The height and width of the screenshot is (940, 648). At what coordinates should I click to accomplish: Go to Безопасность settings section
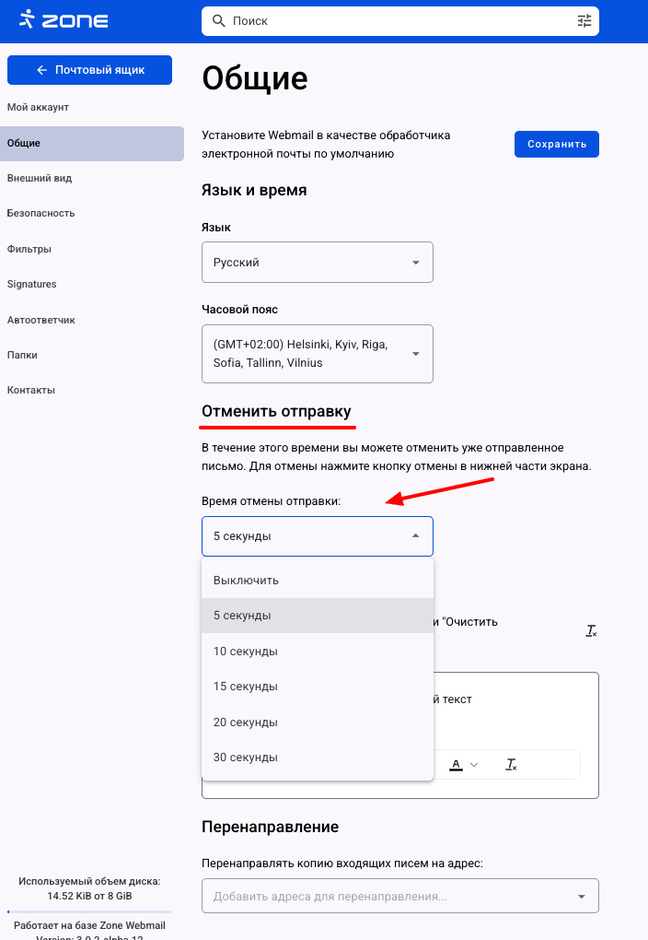(x=40, y=213)
